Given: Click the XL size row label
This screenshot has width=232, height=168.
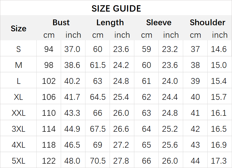Looking at the screenshot, I should pos(18,97).
